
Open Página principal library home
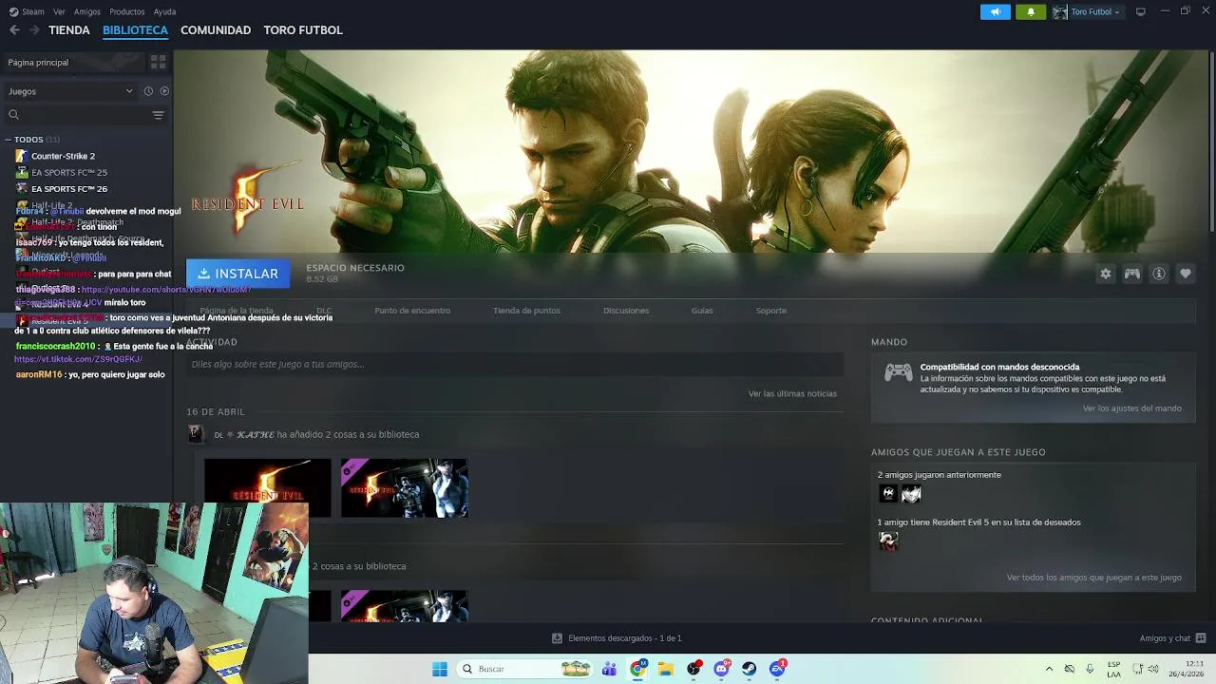(74, 62)
